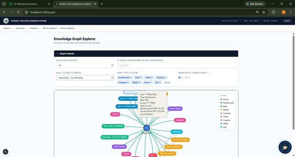The height and width of the screenshot is (157, 295).
Task: Click the Company legend label
Action: click(x=227, y=113)
